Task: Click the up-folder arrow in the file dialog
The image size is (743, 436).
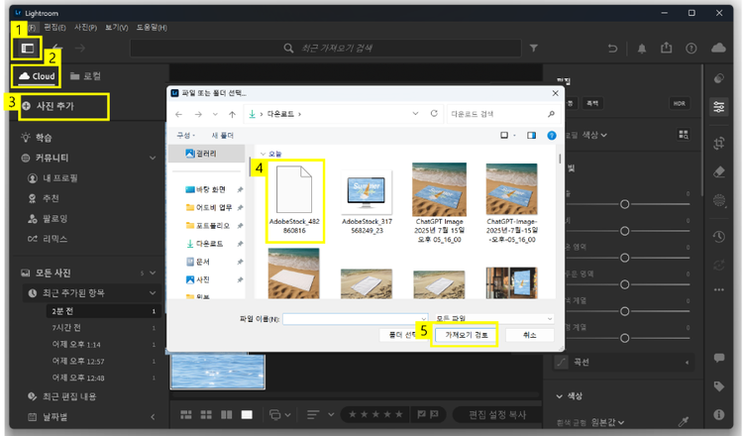Action: tap(232, 114)
